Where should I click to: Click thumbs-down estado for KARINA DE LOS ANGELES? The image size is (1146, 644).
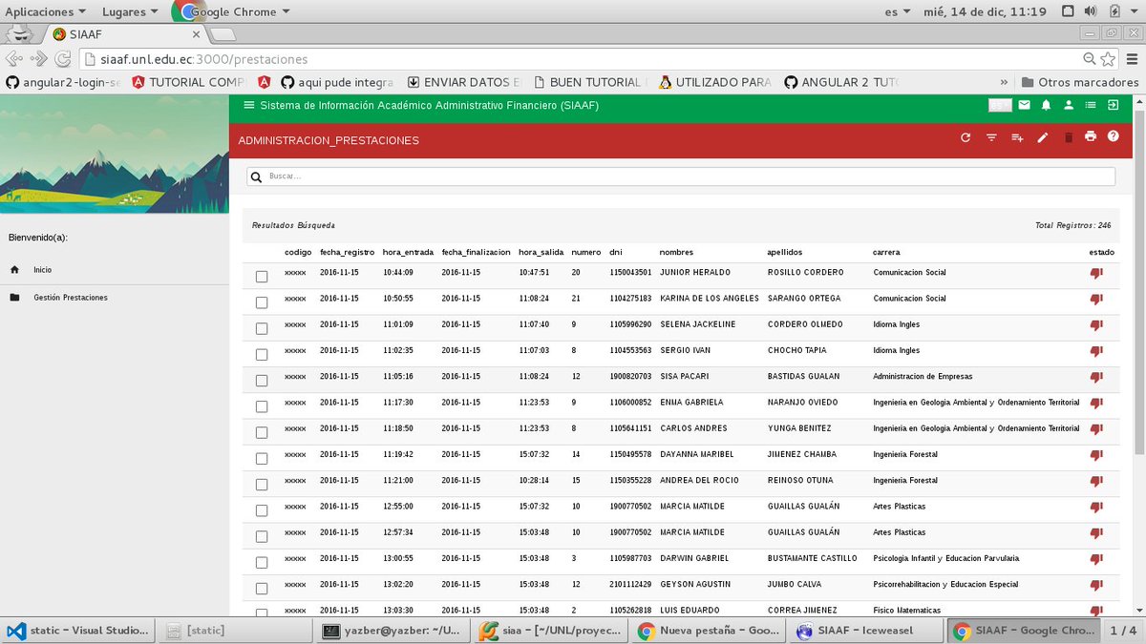coord(1096,299)
